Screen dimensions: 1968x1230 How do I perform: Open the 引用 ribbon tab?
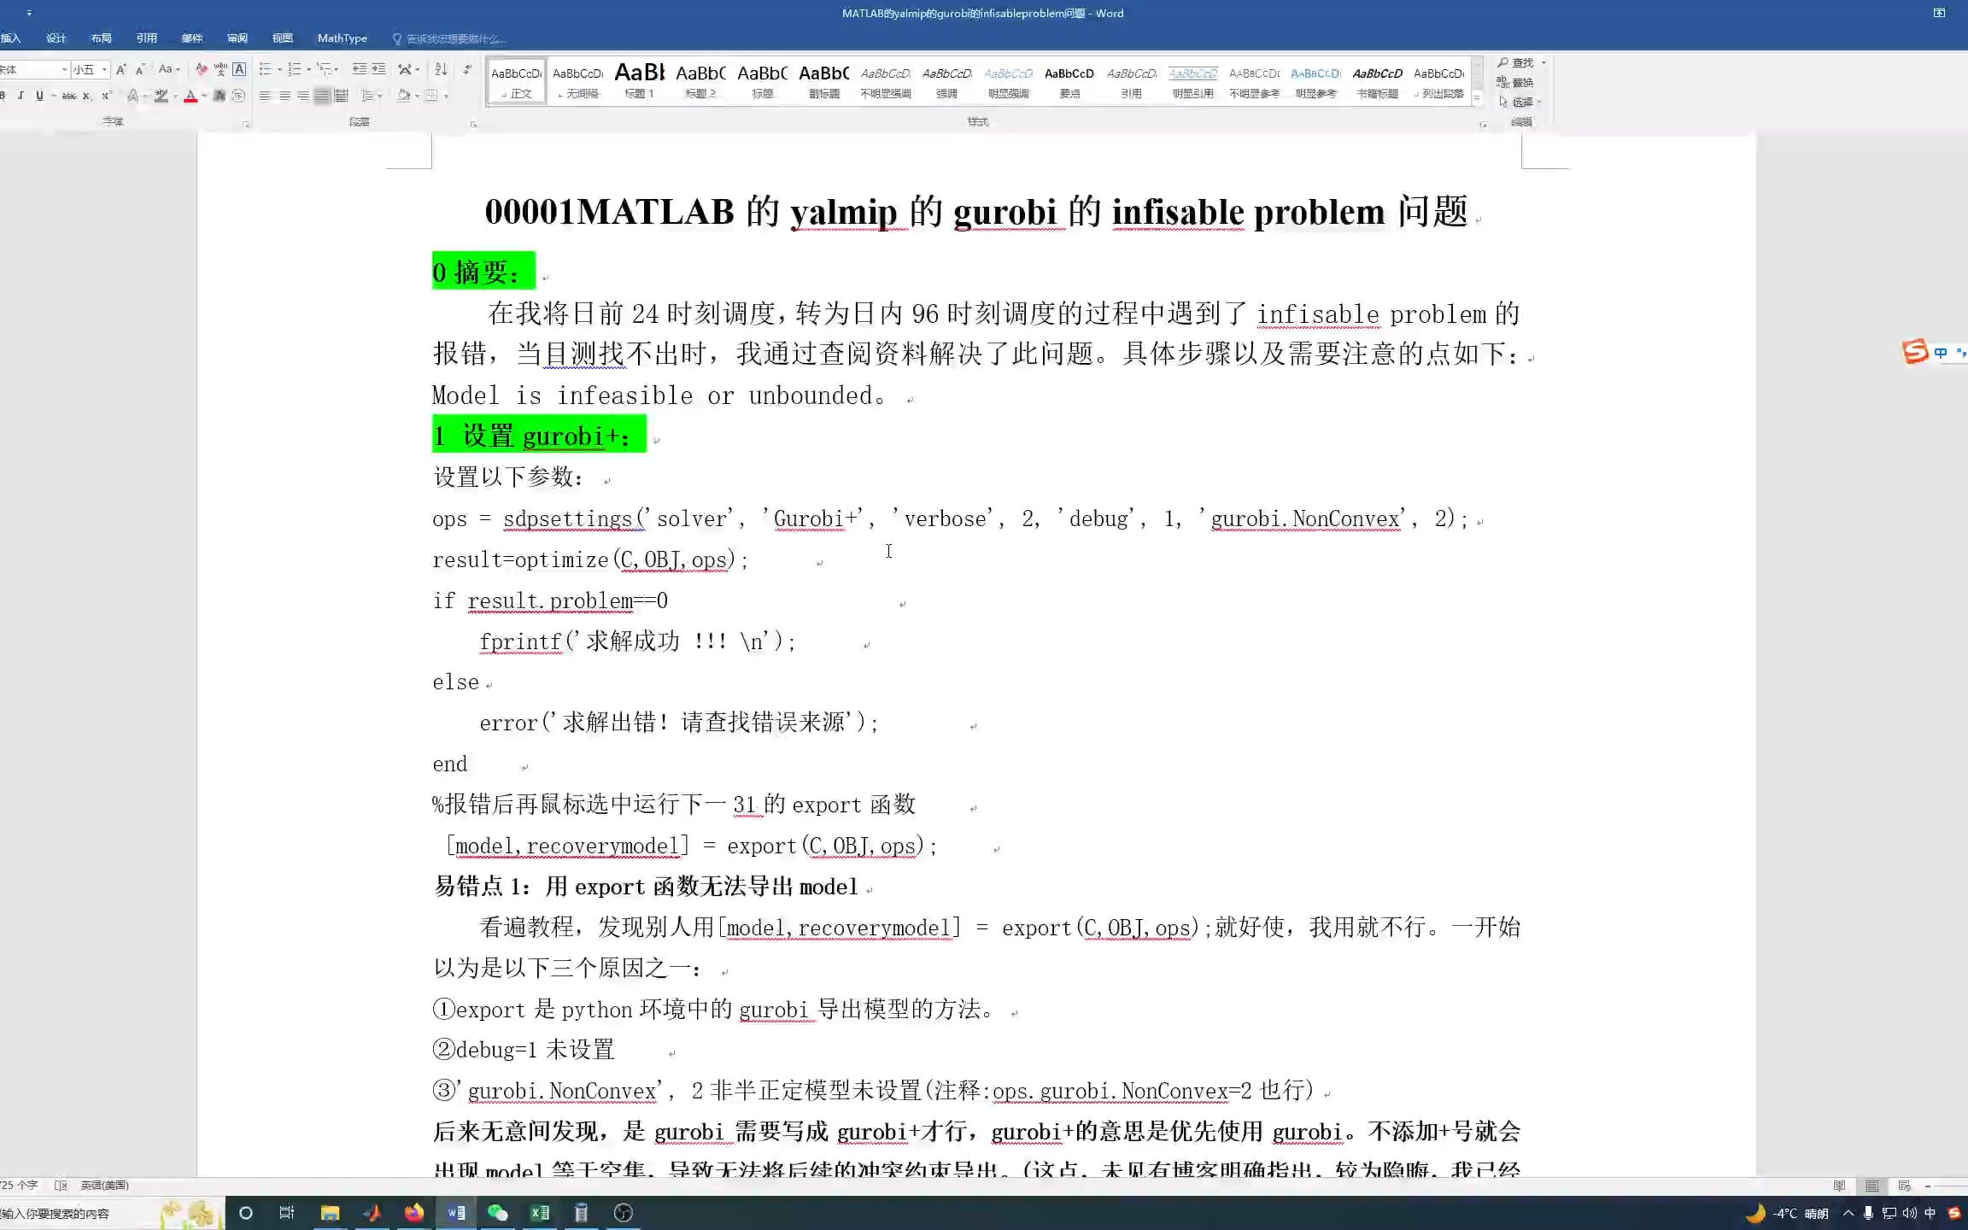tap(146, 38)
